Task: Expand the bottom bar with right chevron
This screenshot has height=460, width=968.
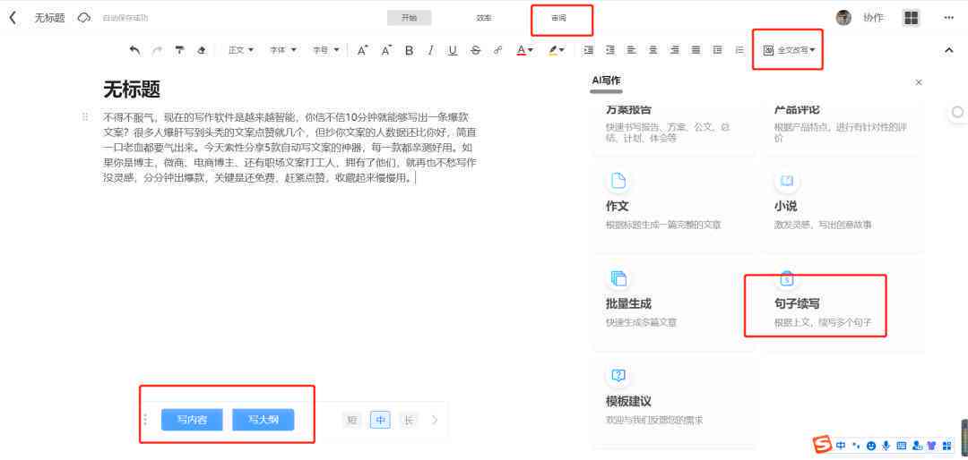Action: [x=435, y=420]
